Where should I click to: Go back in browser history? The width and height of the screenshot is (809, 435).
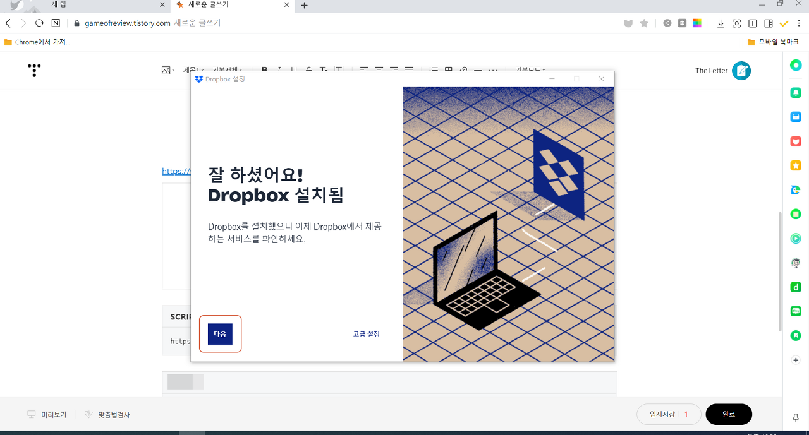coord(8,23)
